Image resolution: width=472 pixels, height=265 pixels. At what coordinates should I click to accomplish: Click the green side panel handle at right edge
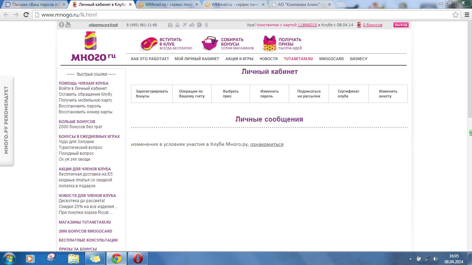click(470, 133)
